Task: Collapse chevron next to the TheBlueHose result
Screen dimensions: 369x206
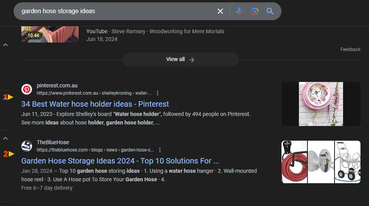Action: pos(5,138)
